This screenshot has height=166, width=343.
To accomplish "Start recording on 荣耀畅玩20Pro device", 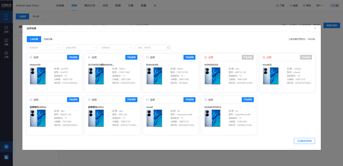I will point(131,100).
